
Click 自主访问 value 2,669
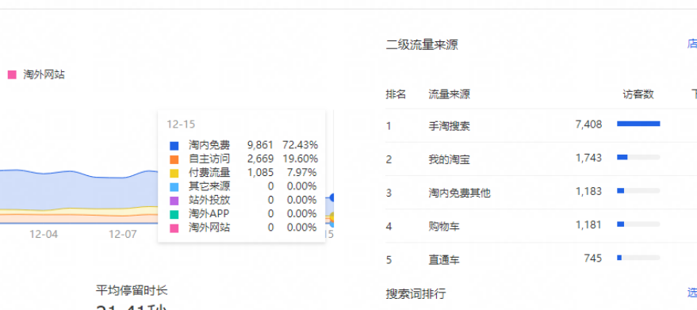(x=261, y=159)
